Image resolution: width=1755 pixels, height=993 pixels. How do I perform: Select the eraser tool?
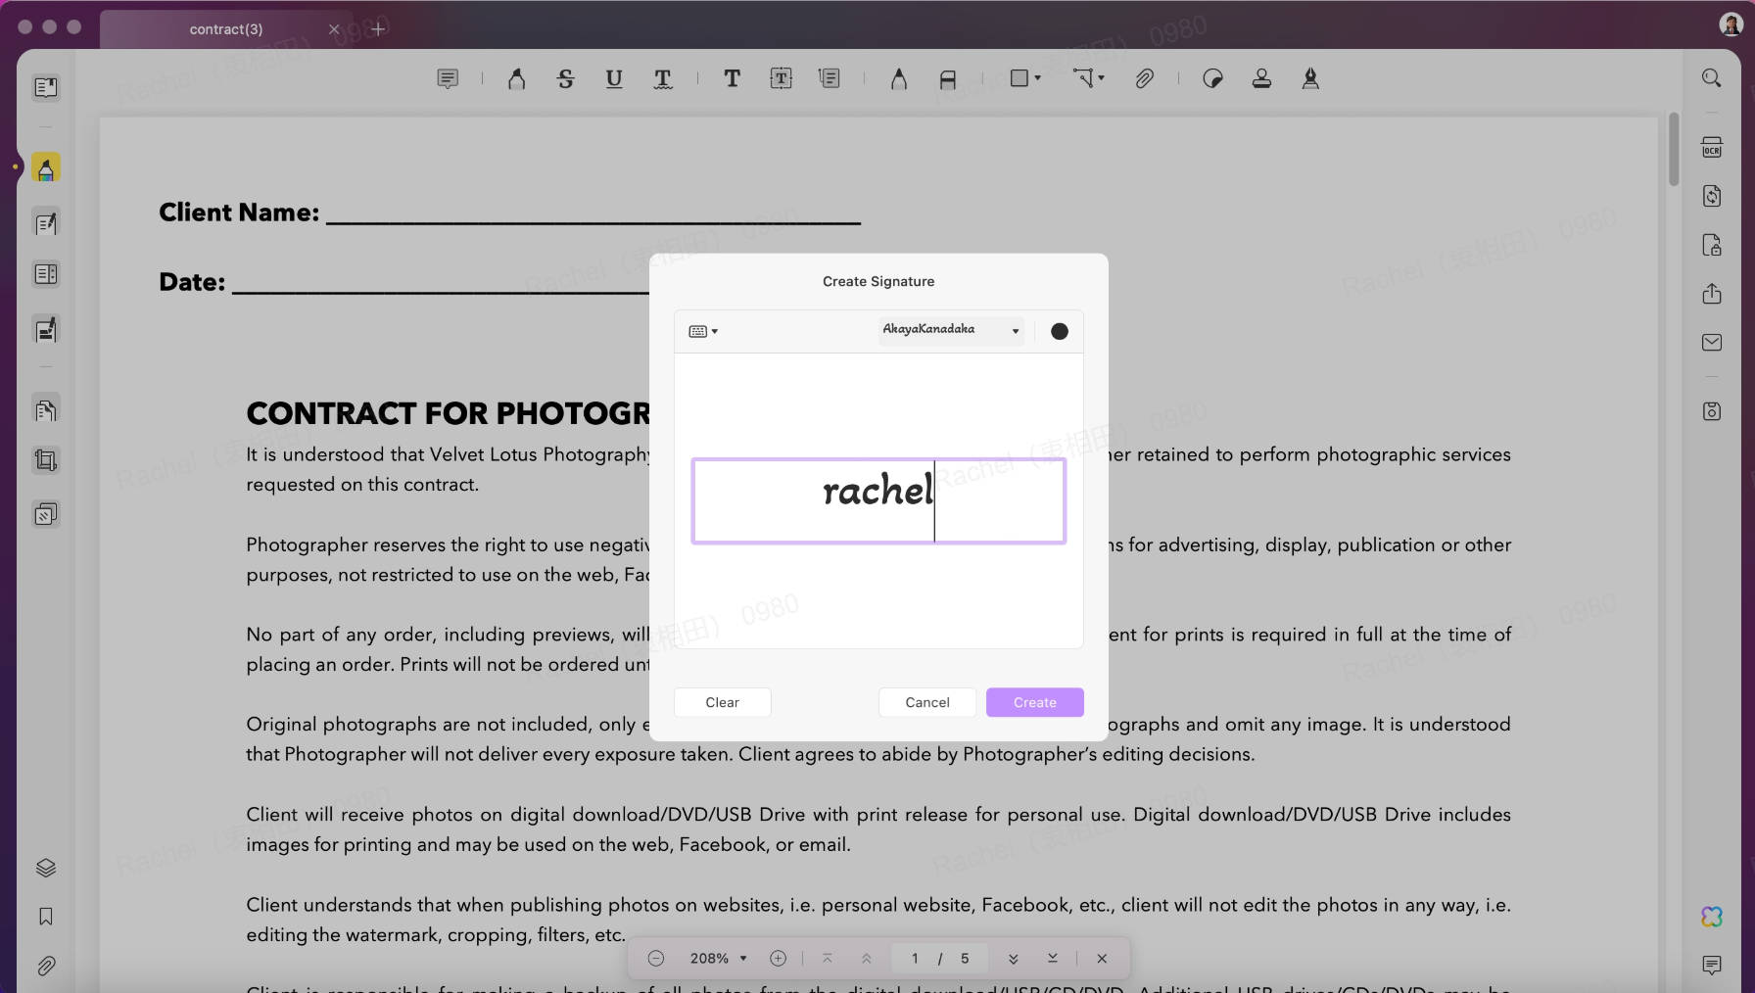coord(947,78)
